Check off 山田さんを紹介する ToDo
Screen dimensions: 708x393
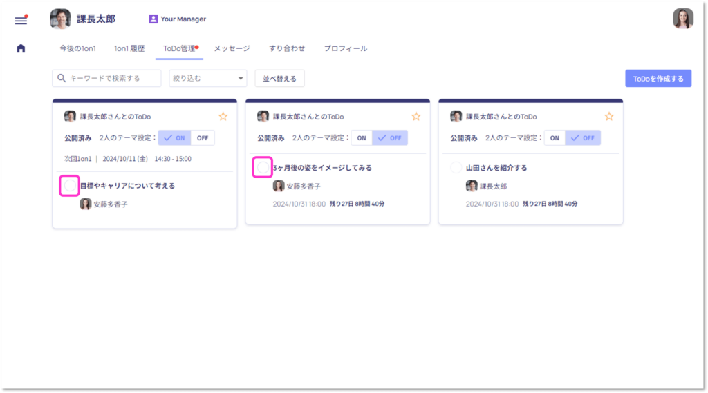tap(456, 167)
